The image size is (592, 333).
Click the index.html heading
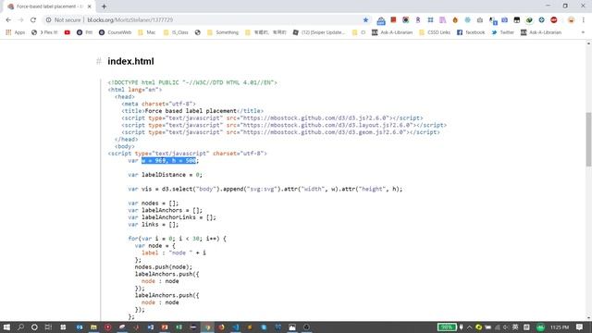click(x=130, y=61)
